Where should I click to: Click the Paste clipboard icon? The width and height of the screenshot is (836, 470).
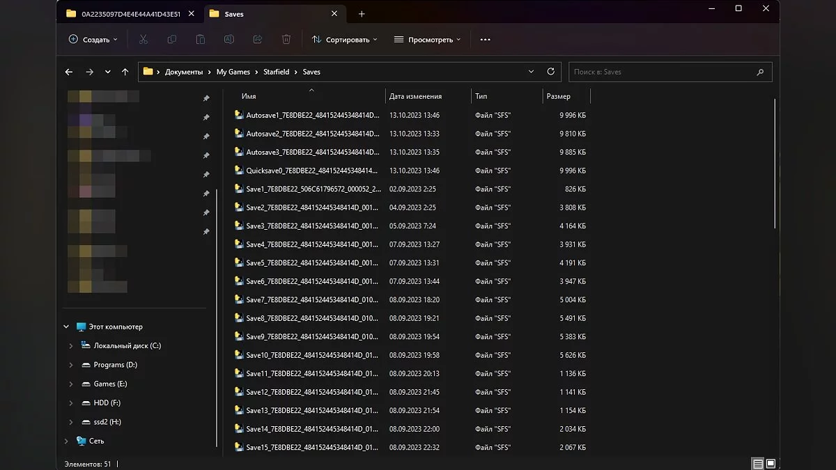tap(201, 40)
